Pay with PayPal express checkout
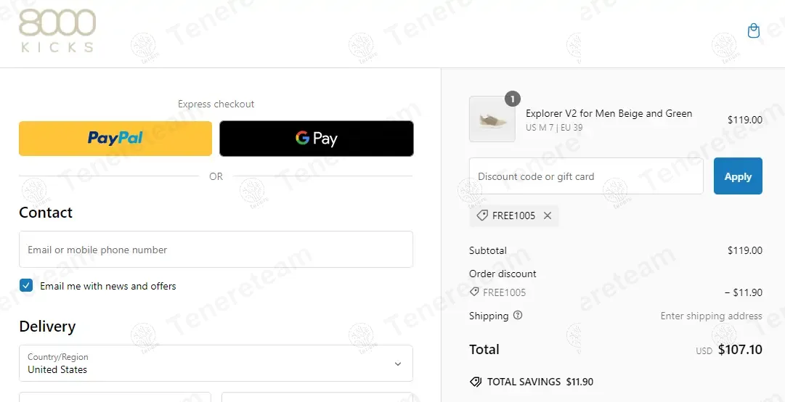This screenshot has width=785, height=402. click(115, 139)
